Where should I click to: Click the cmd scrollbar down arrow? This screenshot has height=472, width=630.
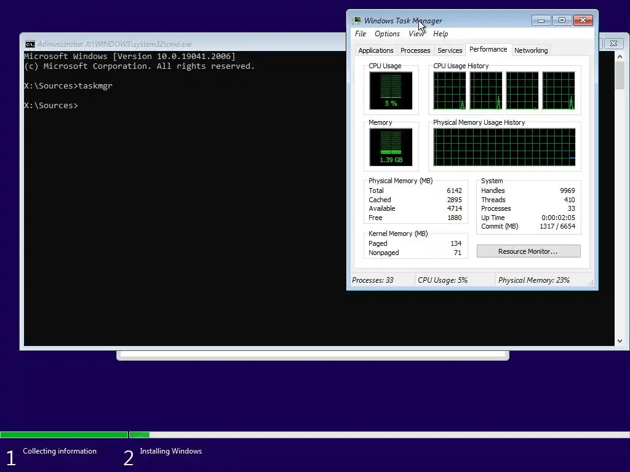(x=620, y=340)
